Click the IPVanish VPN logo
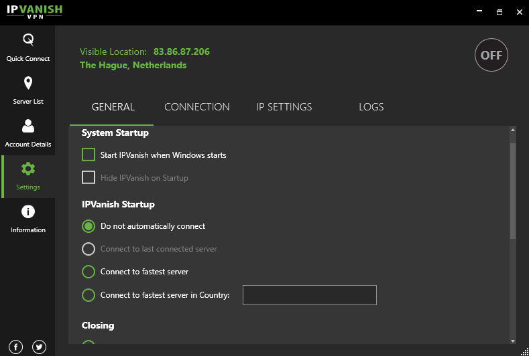The height and width of the screenshot is (356, 529). click(34, 12)
